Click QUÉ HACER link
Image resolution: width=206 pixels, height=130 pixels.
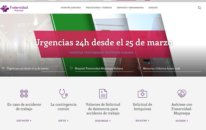coord(24,121)
